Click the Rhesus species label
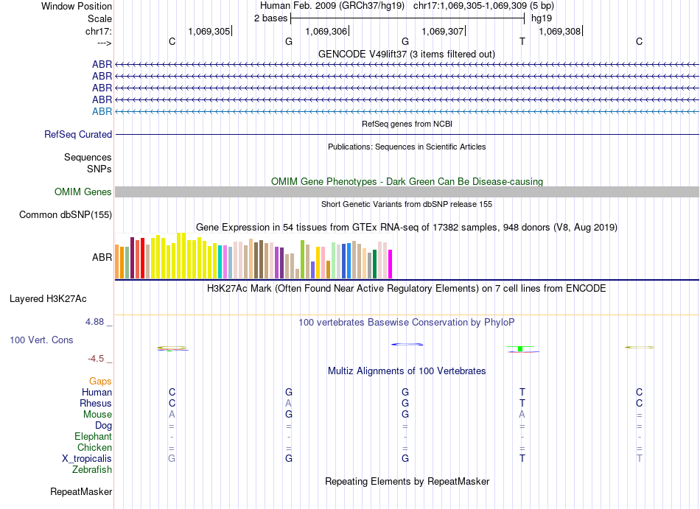The image size is (700, 509). 96,403
